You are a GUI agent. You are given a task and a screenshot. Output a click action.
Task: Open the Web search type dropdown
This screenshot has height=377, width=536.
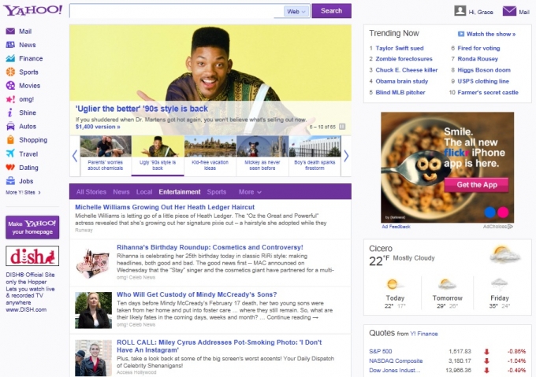coord(296,11)
